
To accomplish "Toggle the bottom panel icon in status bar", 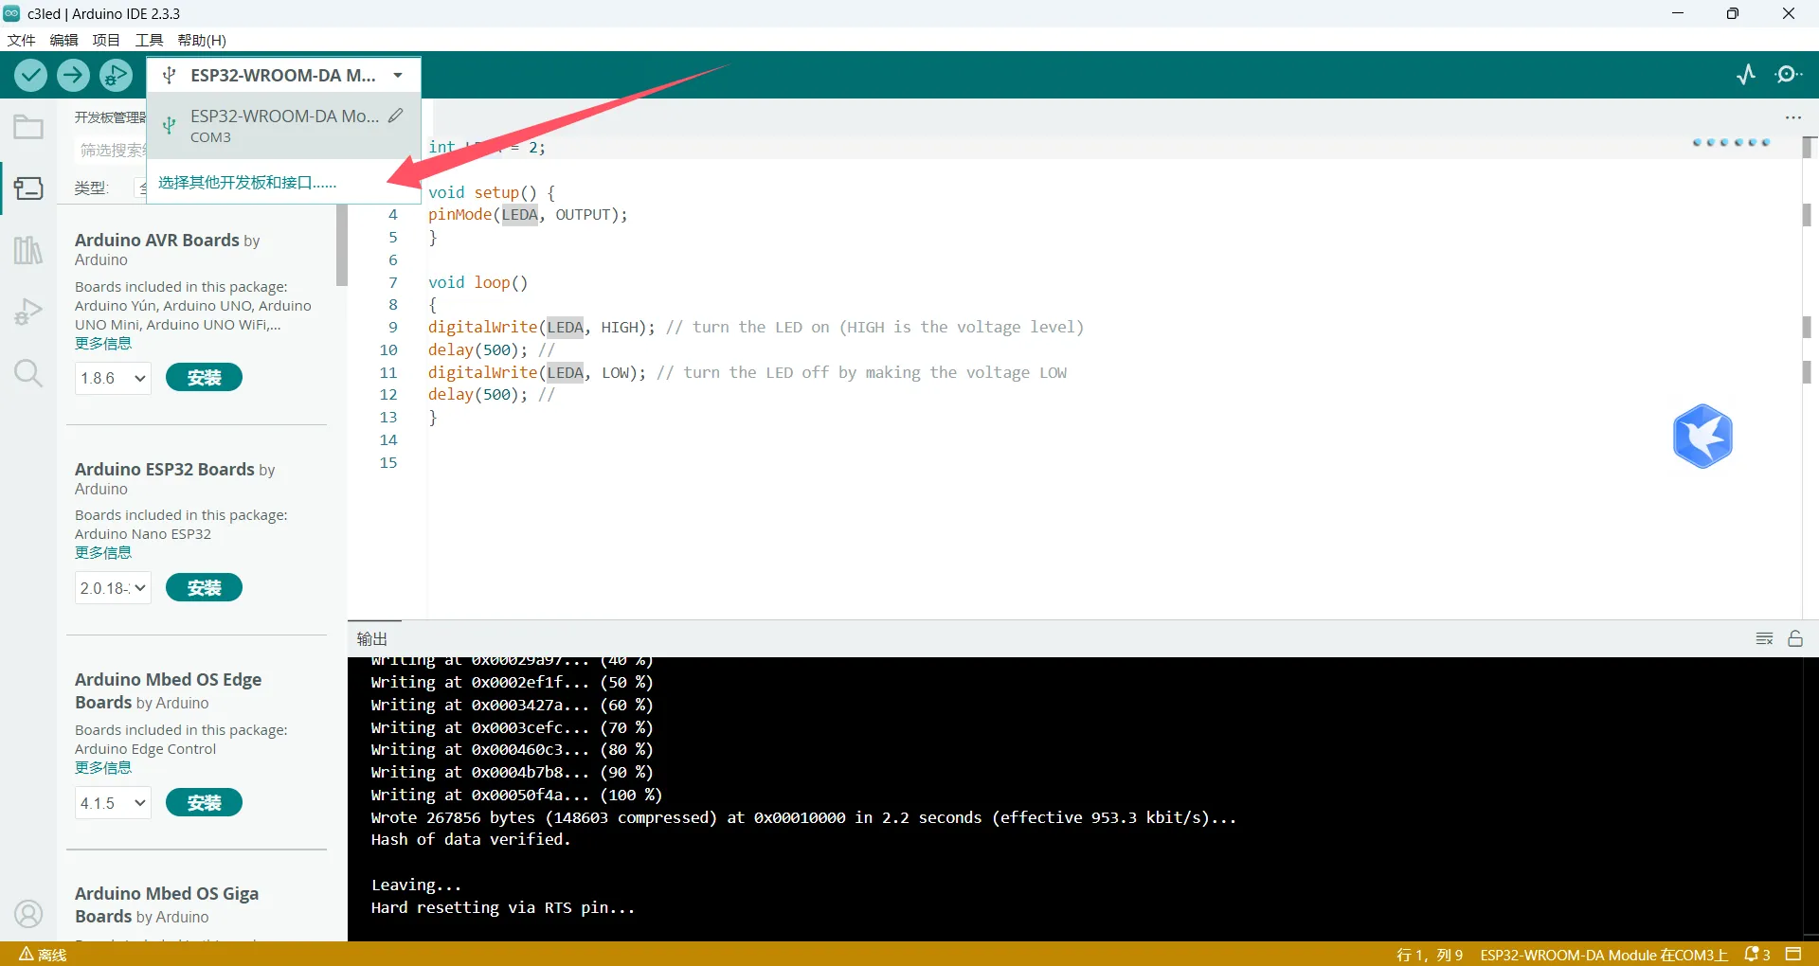I will coord(1793,954).
